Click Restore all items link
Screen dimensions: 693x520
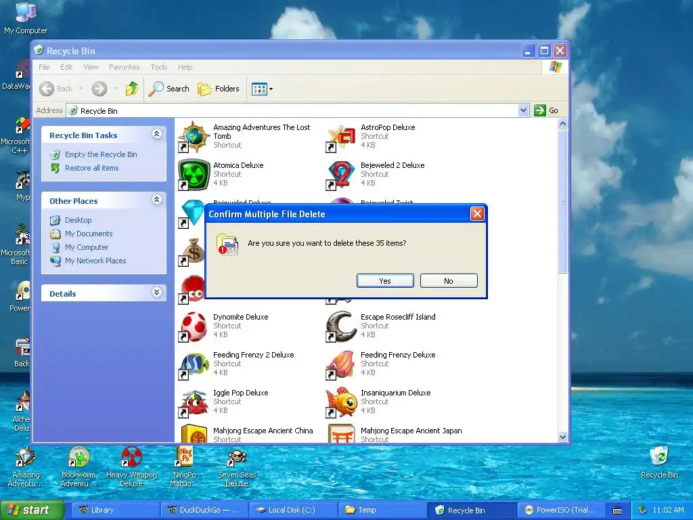(x=91, y=168)
